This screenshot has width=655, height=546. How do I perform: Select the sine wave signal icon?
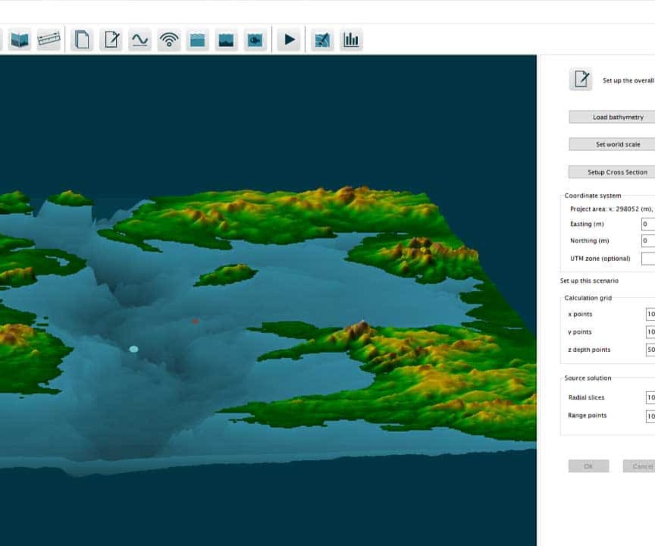pos(140,40)
